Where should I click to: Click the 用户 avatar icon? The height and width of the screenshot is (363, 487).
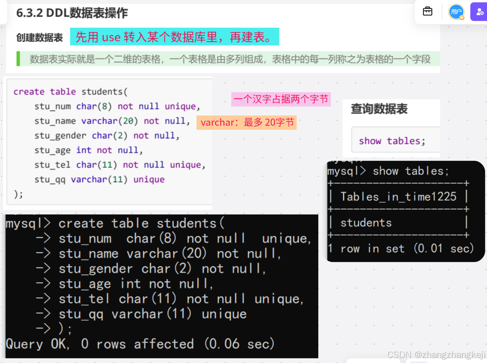pyautogui.click(x=456, y=12)
